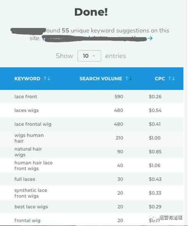Click the CPC column header
Image resolution: width=188 pixels, height=226 pixels.
[x=160, y=78]
